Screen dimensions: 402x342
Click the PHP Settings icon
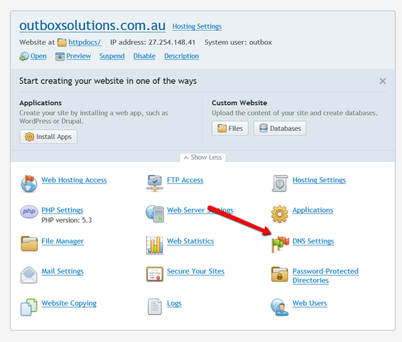[29, 212]
